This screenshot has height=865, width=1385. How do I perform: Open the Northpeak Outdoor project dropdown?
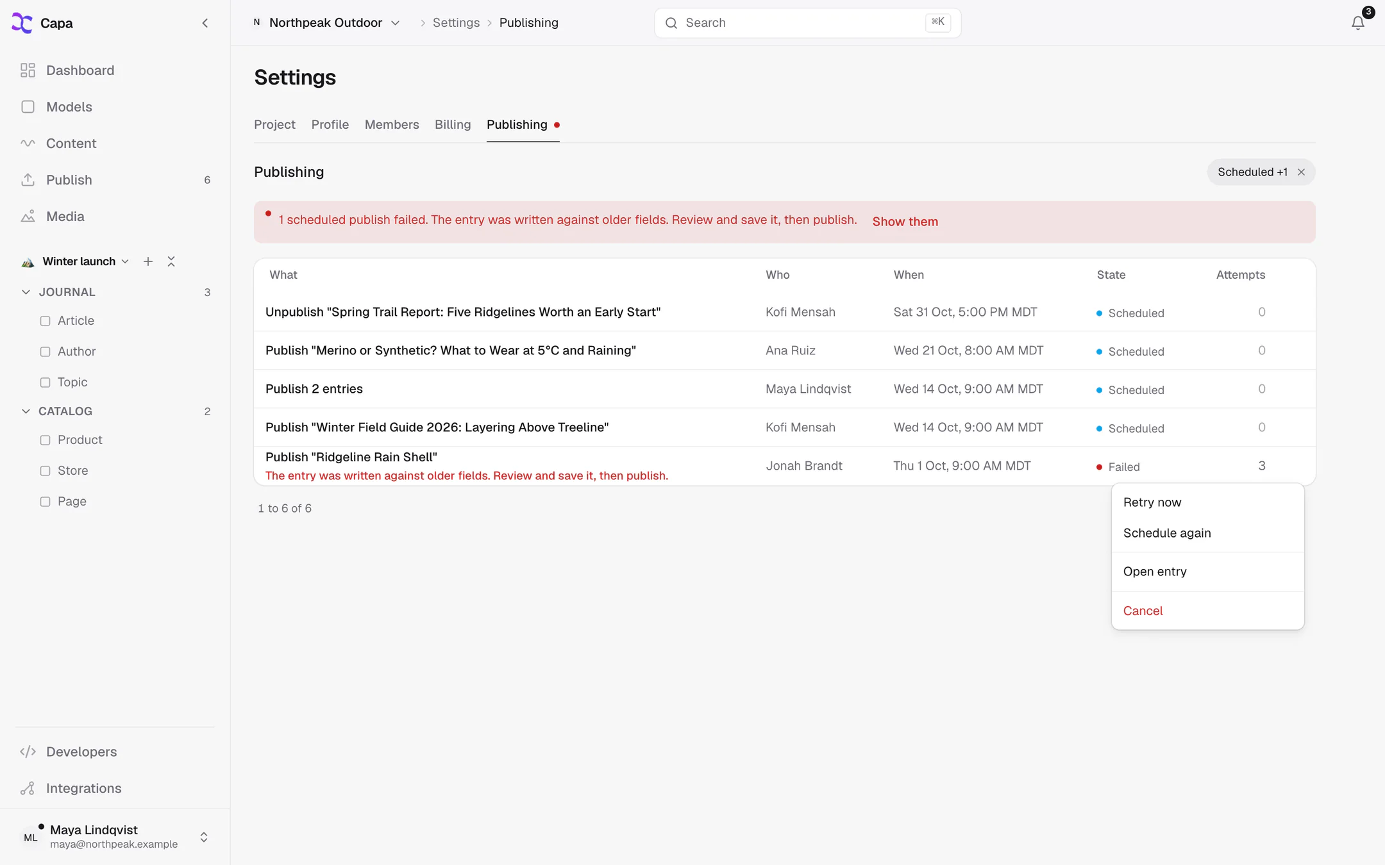point(327,23)
